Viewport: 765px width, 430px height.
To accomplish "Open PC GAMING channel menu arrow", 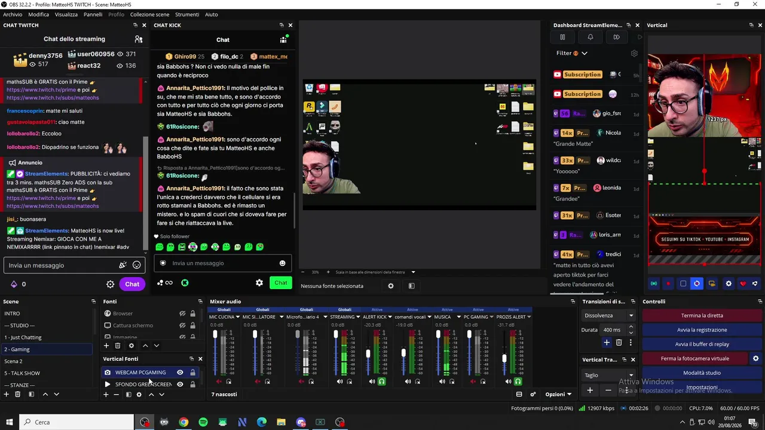I will [492, 317].
